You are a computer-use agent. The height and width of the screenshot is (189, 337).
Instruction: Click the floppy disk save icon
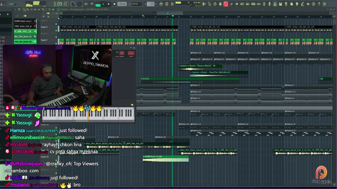[x=280, y=4]
